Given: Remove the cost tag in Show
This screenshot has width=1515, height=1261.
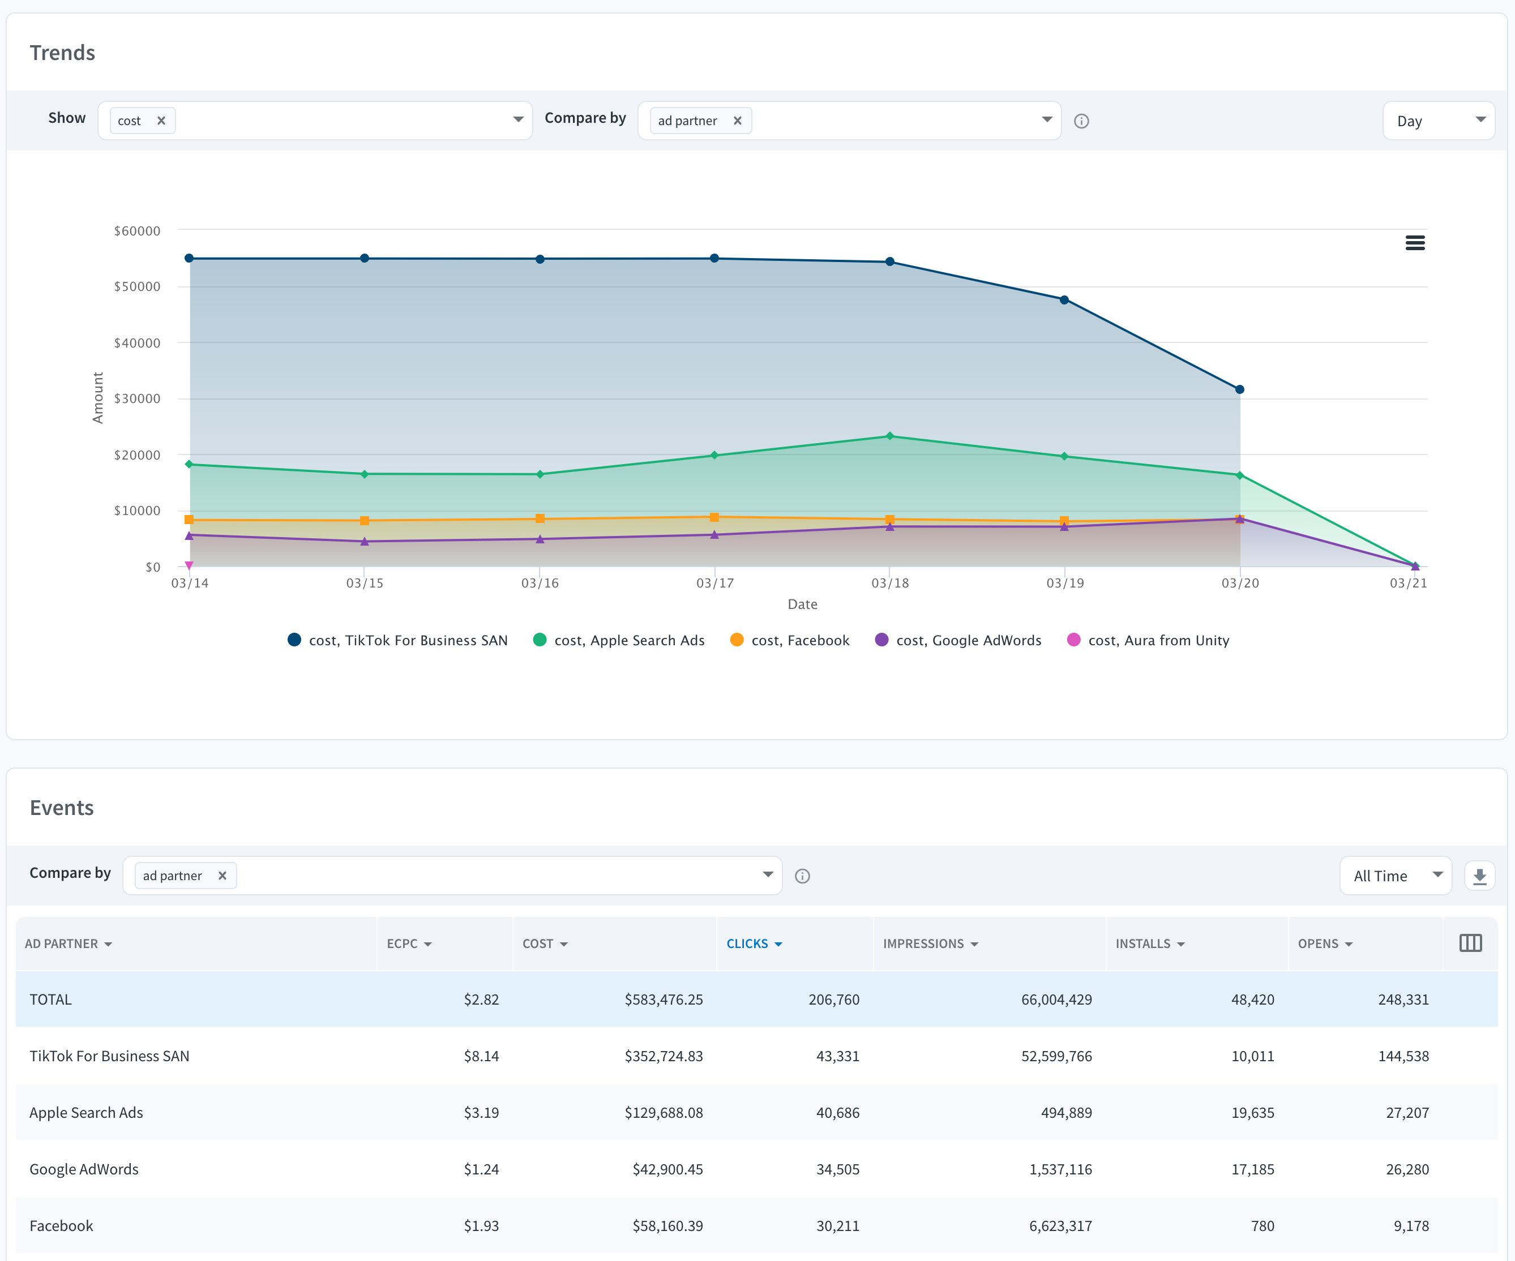Looking at the screenshot, I should [161, 121].
